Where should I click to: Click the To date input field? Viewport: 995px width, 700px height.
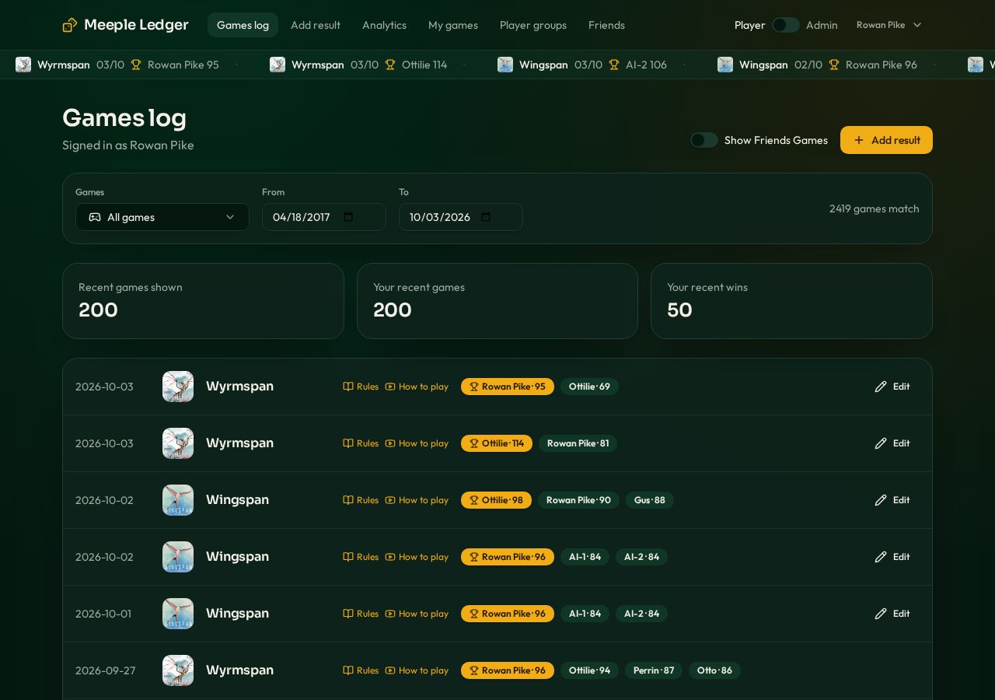[x=461, y=217]
